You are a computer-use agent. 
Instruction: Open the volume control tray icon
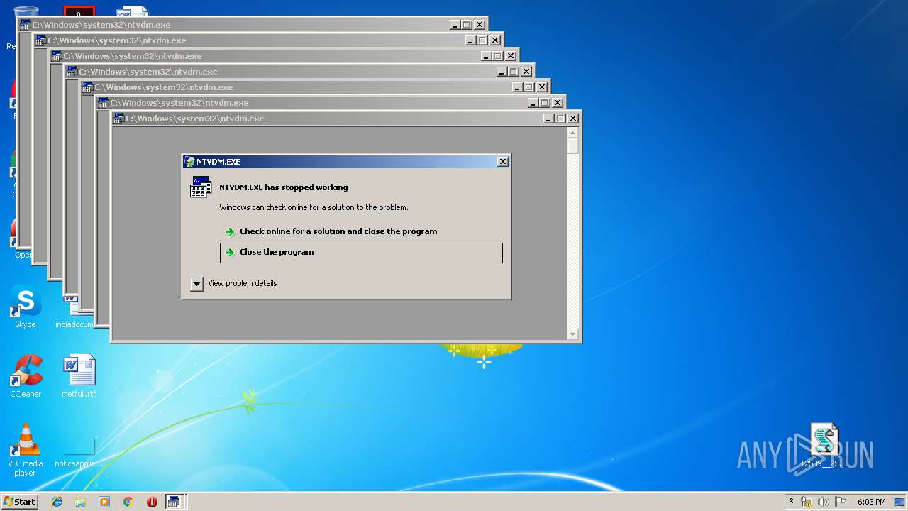click(x=824, y=502)
